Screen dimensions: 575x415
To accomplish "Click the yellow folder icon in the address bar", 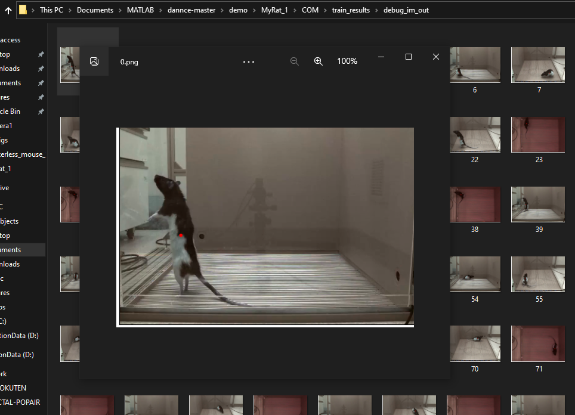I will click(x=23, y=10).
